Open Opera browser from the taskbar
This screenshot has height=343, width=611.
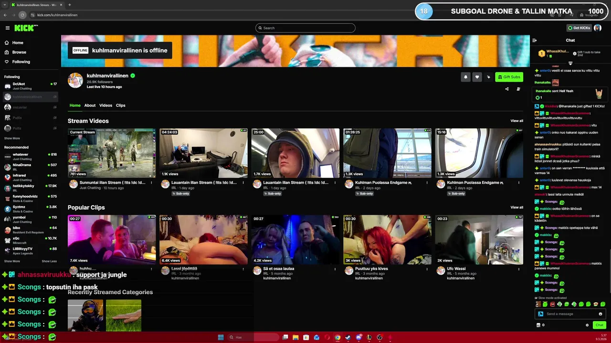327,337
